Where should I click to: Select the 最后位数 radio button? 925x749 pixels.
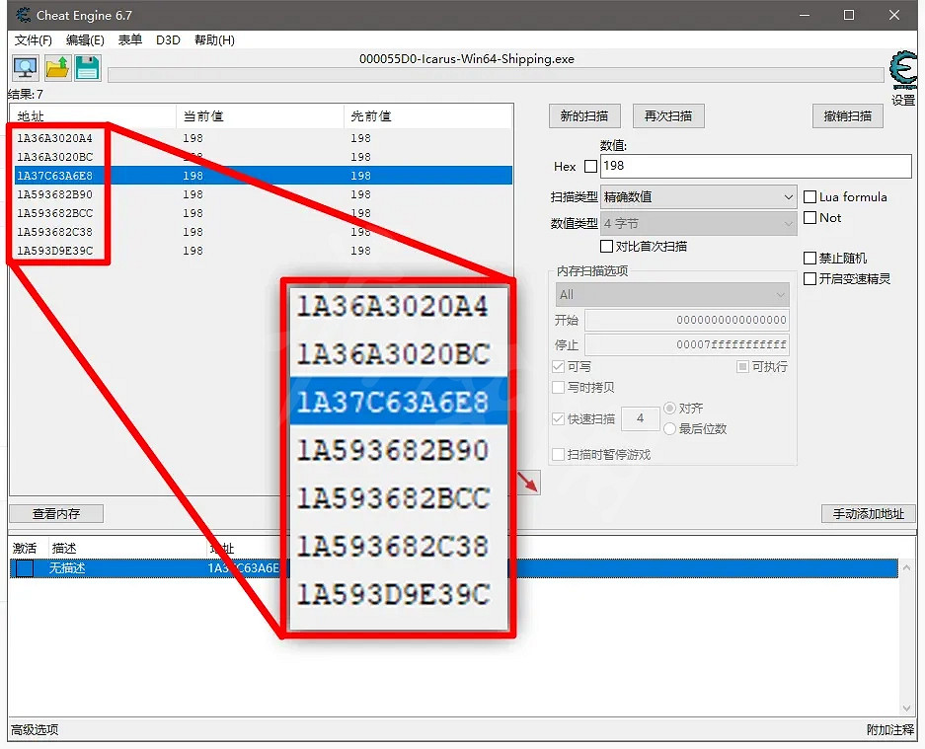pos(670,429)
